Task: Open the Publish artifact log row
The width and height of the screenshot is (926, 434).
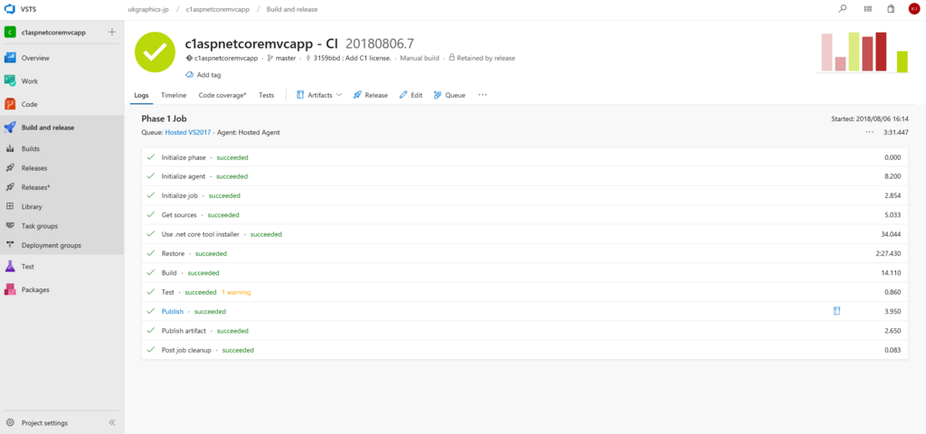Action: (524, 331)
